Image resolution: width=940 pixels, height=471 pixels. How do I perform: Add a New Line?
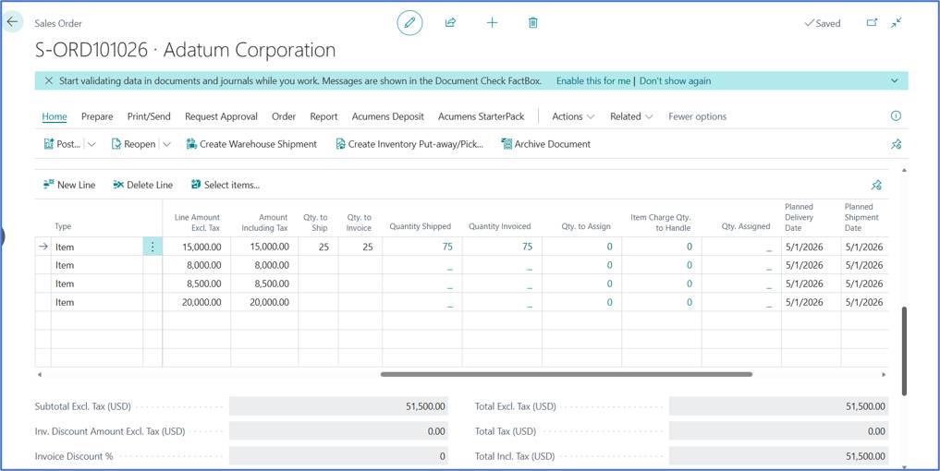click(69, 185)
